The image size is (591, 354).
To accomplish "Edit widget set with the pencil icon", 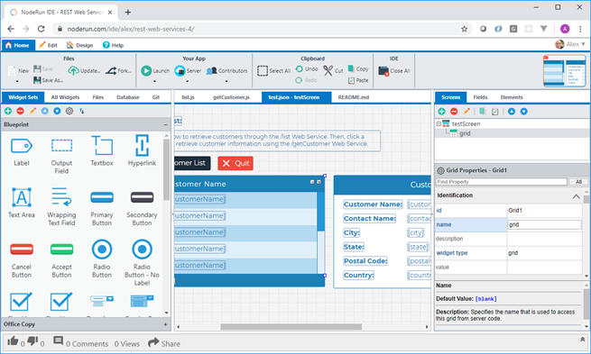I will 32,111.
